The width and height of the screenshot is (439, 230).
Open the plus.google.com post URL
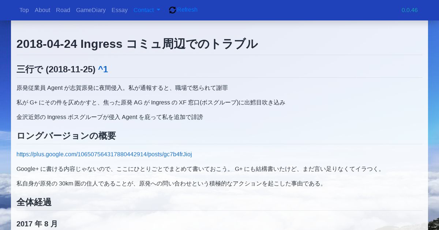(104, 154)
